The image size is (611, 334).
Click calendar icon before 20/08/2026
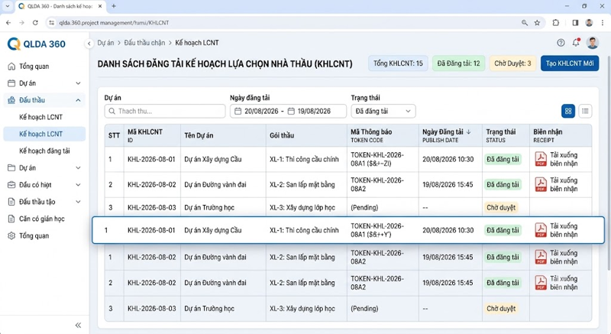tap(238, 112)
